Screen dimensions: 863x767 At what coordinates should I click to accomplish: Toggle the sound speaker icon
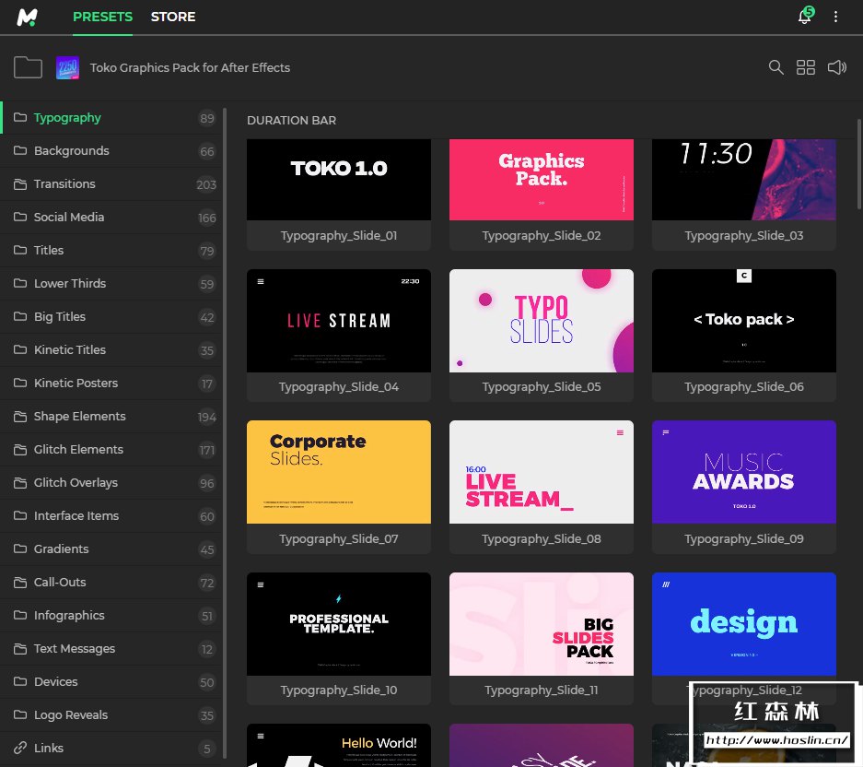(x=837, y=67)
